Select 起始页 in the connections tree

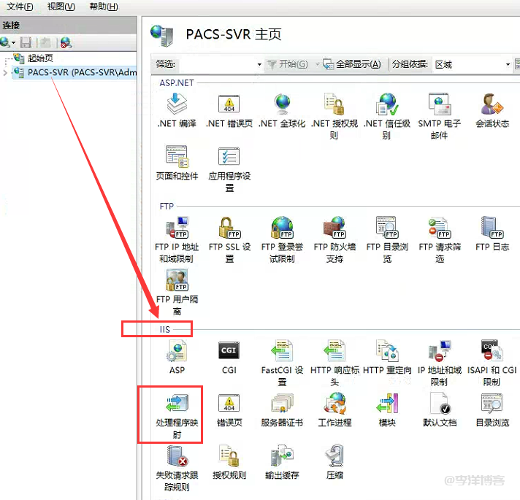point(39,58)
